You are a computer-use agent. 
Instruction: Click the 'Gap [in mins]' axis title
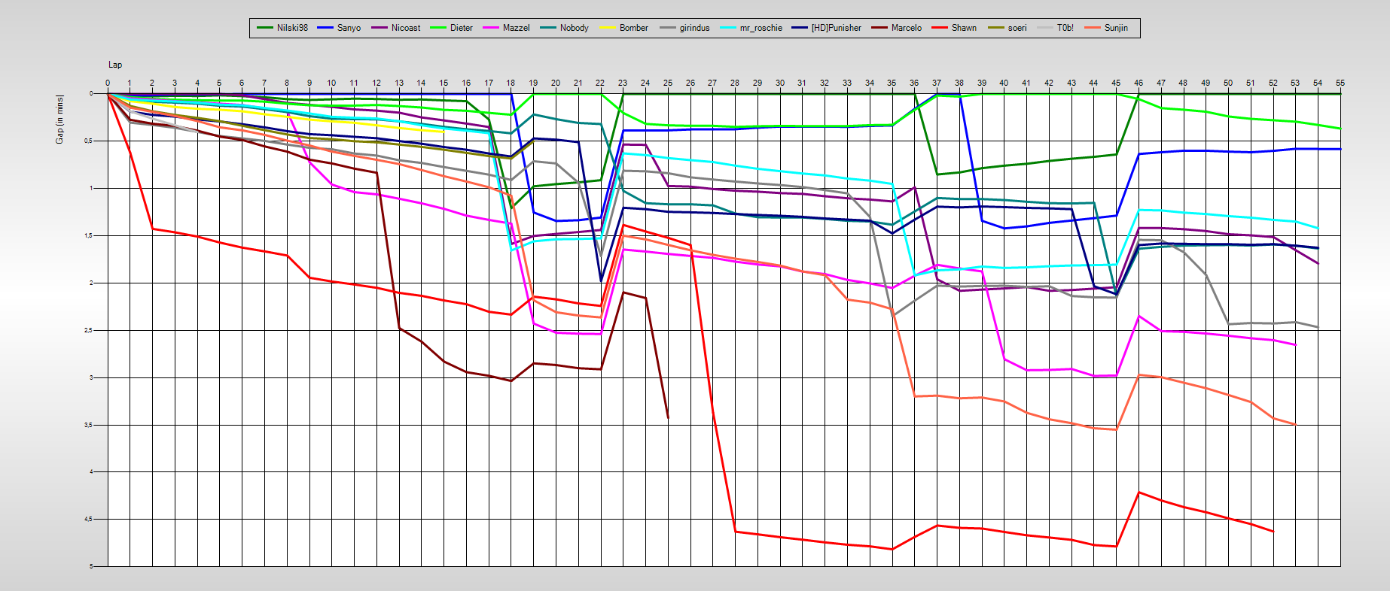pyautogui.click(x=59, y=120)
